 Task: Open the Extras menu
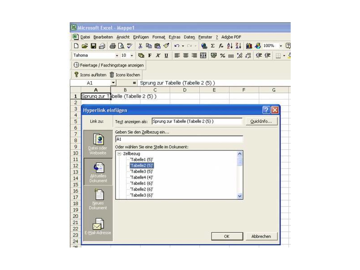click(x=175, y=37)
